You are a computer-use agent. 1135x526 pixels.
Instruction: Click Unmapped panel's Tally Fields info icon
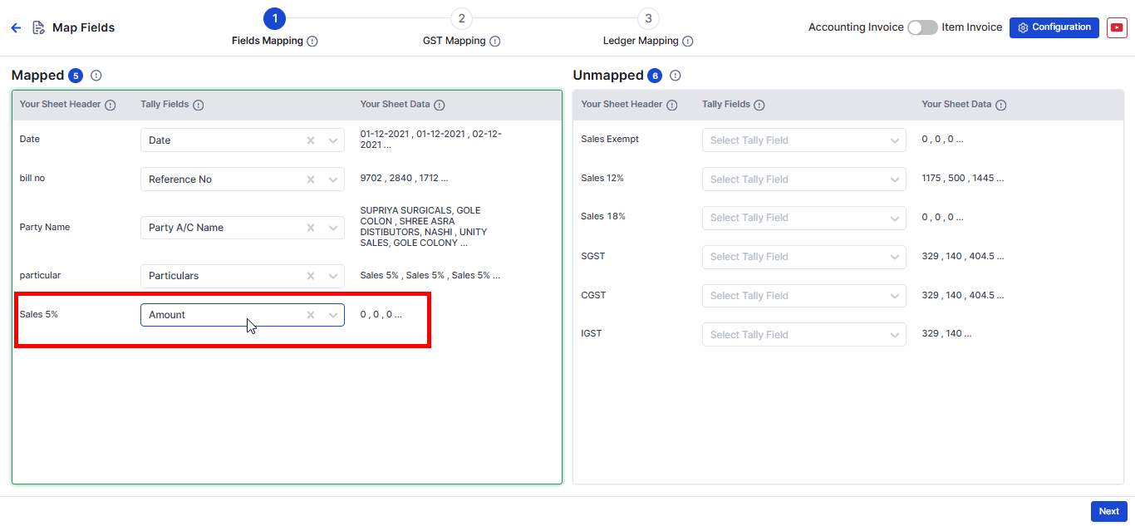(759, 105)
